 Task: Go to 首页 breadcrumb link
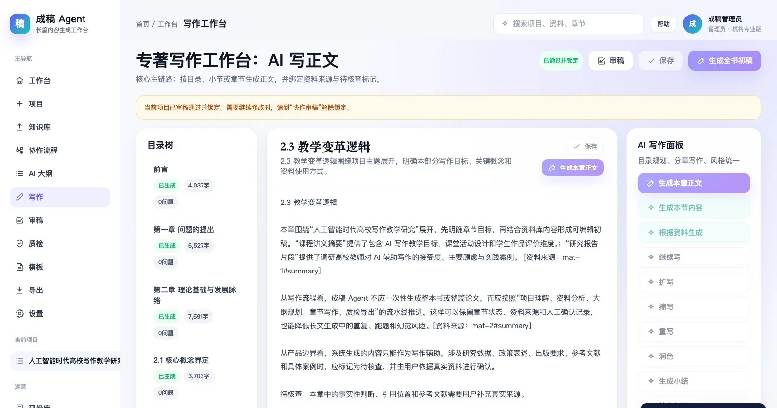[143, 24]
